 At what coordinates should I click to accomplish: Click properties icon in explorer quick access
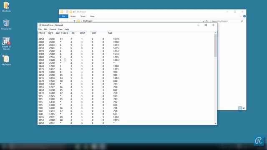pos(67,12)
